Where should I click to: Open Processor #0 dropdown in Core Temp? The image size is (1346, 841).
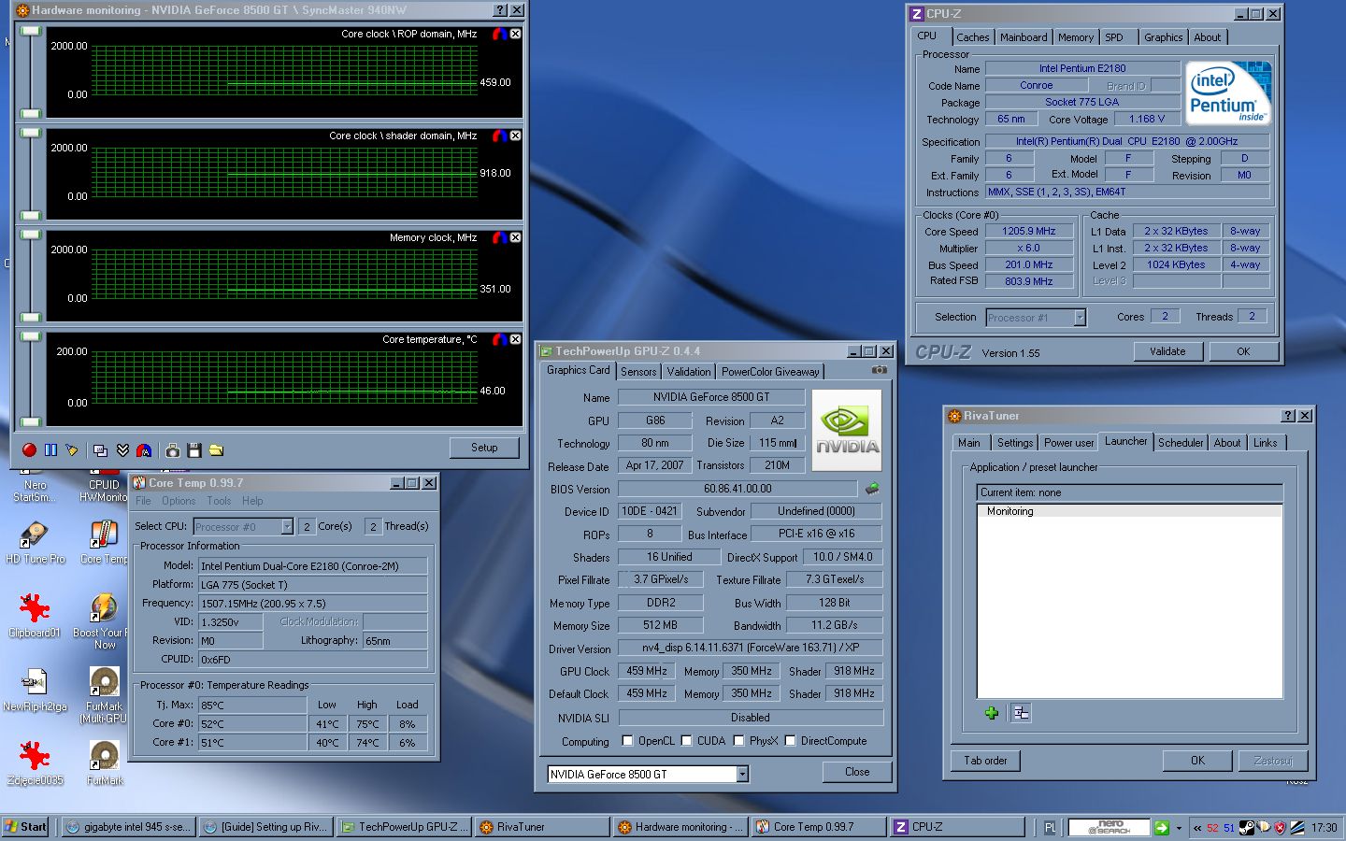coord(287,527)
